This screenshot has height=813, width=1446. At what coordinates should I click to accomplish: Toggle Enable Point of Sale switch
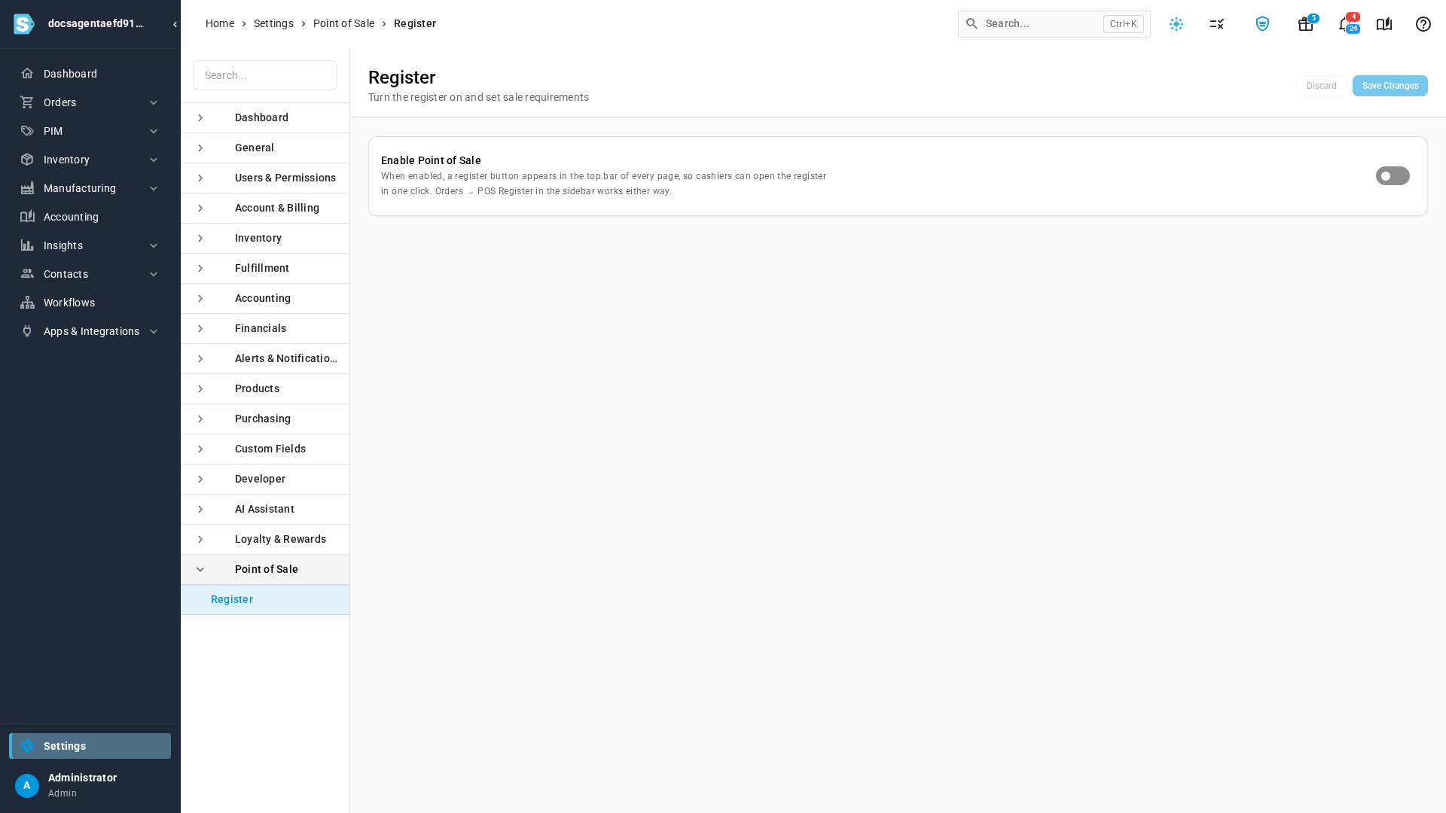pos(1393,176)
